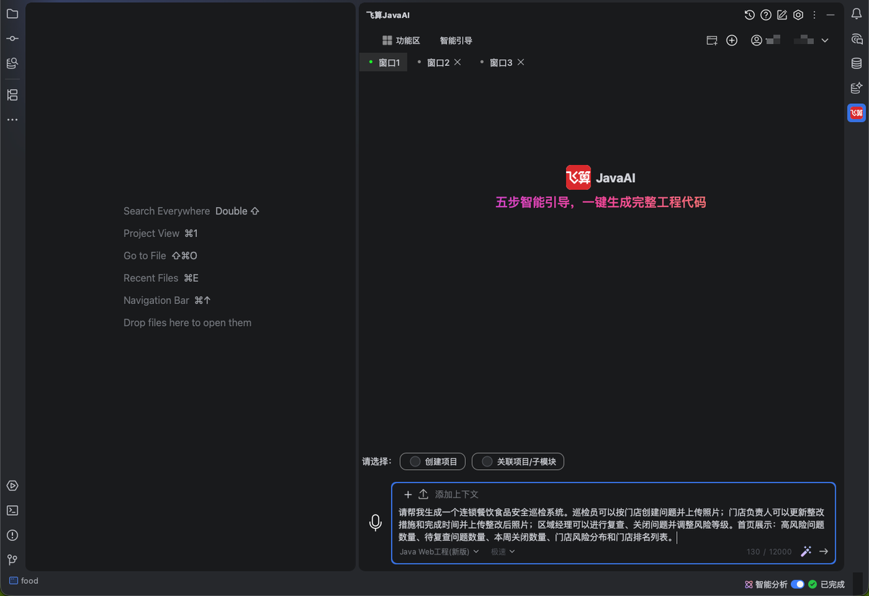Open the Run/Services tool window
869x596 pixels.
pyautogui.click(x=12, y=486)
